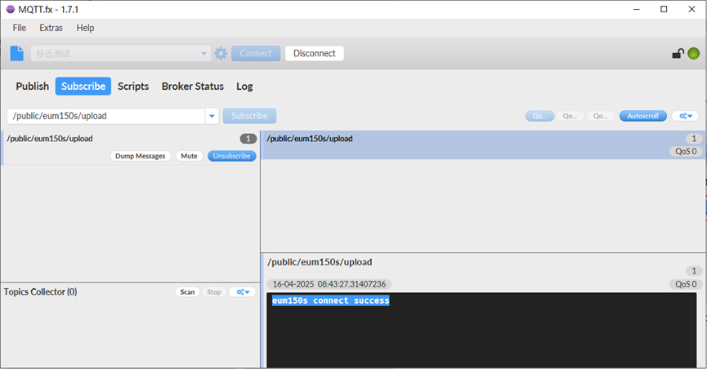
Task: Expand the topic history dropdown arrow
Action: coord(212,116)
